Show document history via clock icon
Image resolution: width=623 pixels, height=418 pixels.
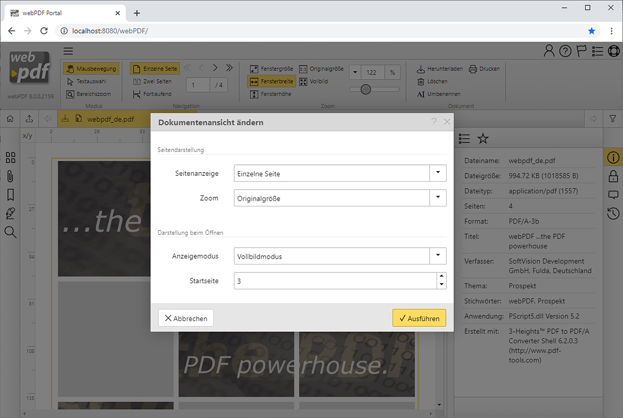[x=613, y=213]
